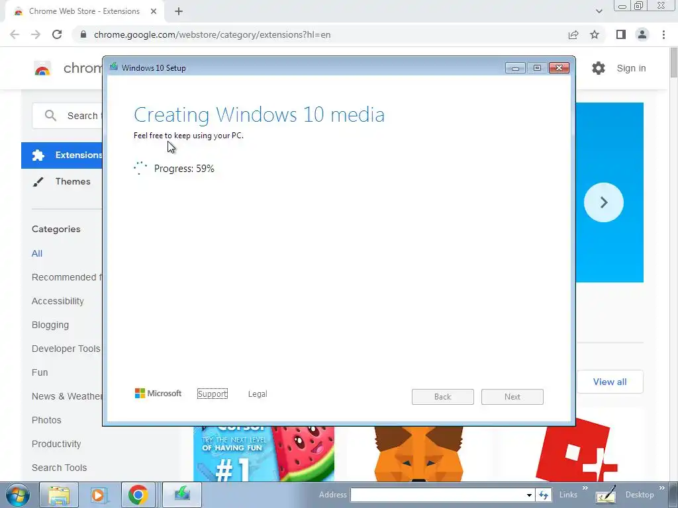
Task: Open the Chrome three-dot menu
Action: (x=663, y=34)
